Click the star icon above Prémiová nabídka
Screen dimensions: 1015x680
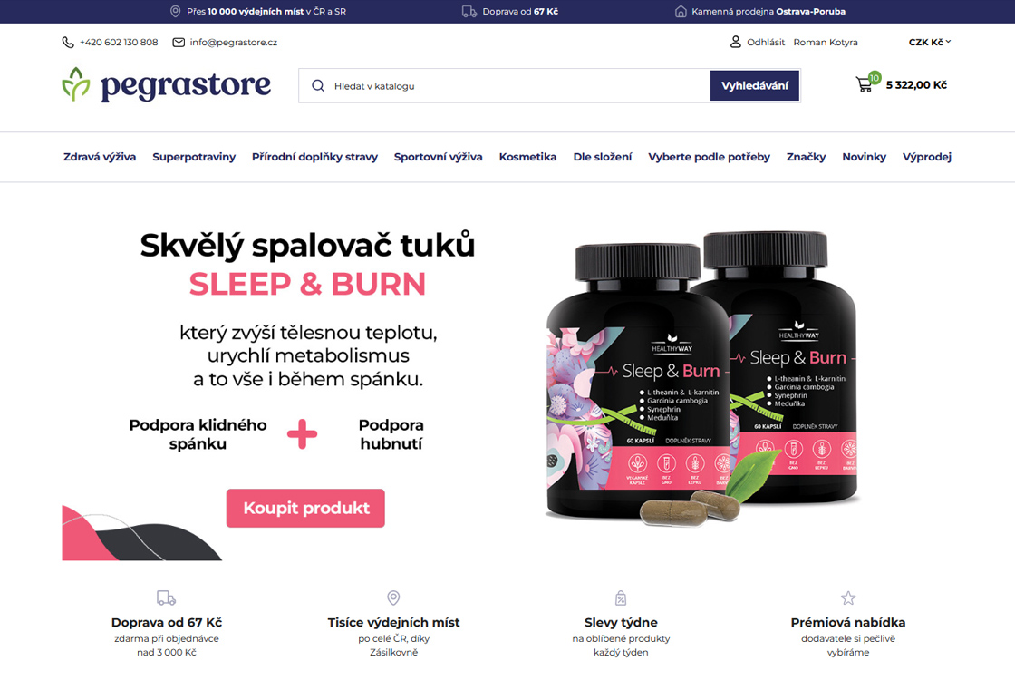pos(848,597)
